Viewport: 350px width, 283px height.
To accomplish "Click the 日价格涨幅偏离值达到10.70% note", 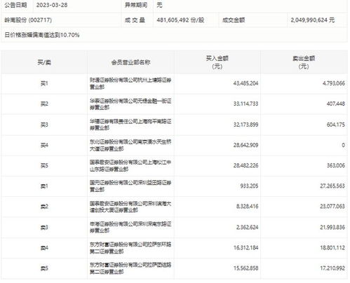I will (42, 35).
